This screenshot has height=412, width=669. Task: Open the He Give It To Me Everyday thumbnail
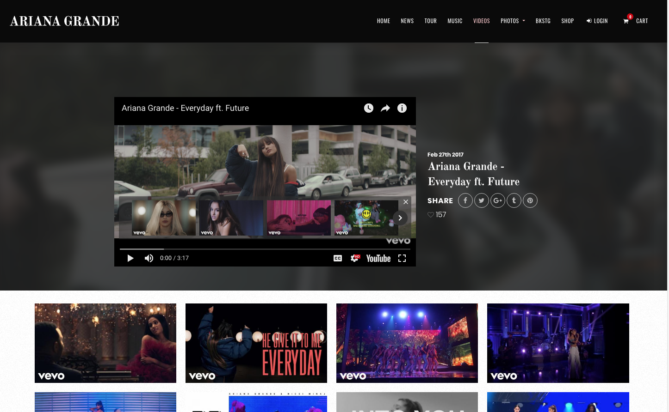256,343
